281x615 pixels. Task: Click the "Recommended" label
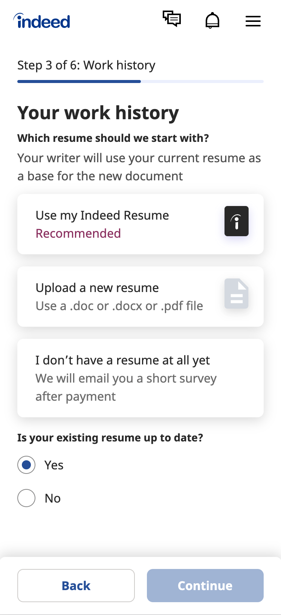(78, 234)
